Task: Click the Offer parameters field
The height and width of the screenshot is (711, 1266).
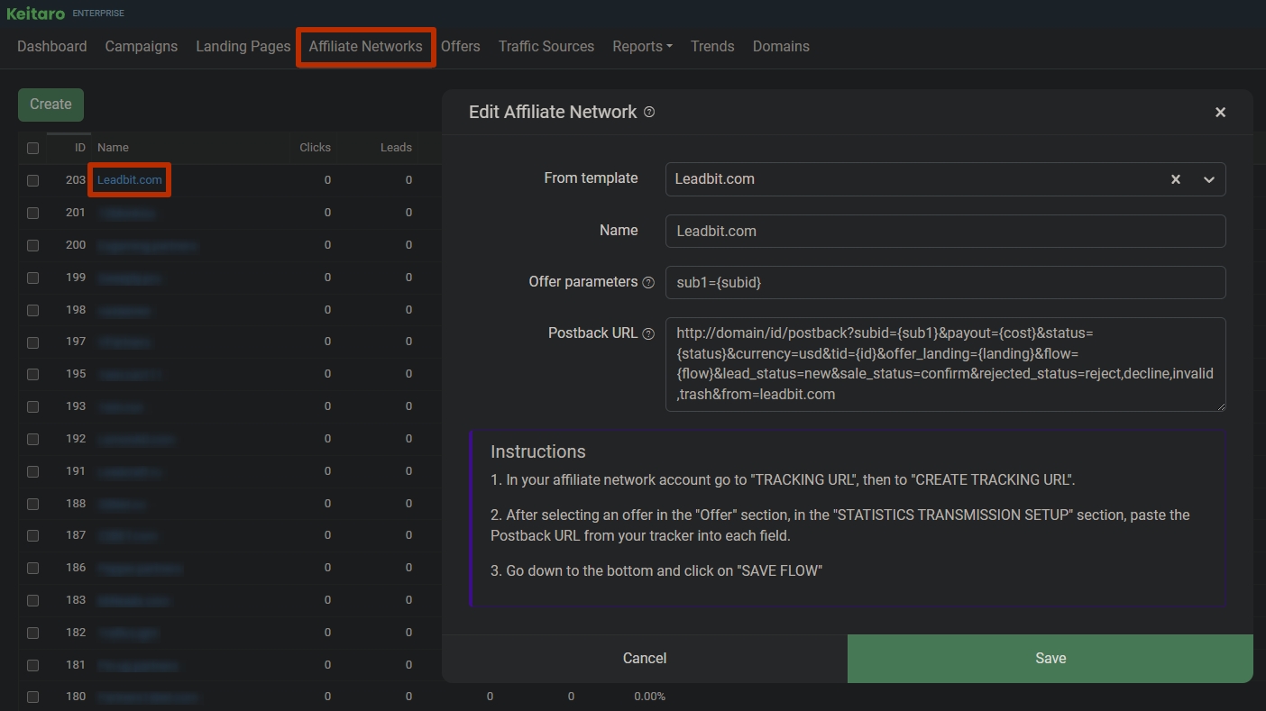Action: tap(945, 282)
